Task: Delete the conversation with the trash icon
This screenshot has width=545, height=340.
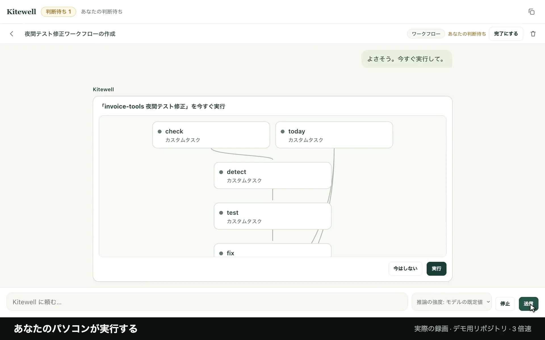Action: pos(533,34)
